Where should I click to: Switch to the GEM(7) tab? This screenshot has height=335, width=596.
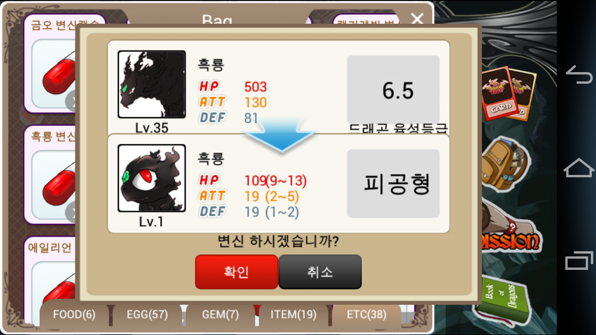pos(220,315)
